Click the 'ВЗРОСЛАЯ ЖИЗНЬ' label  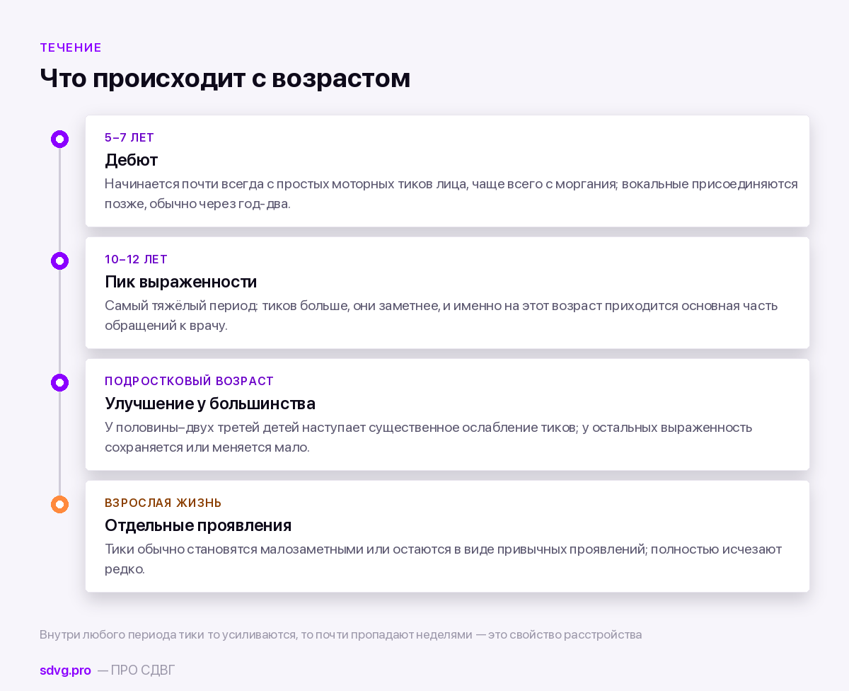coord(163,503)
